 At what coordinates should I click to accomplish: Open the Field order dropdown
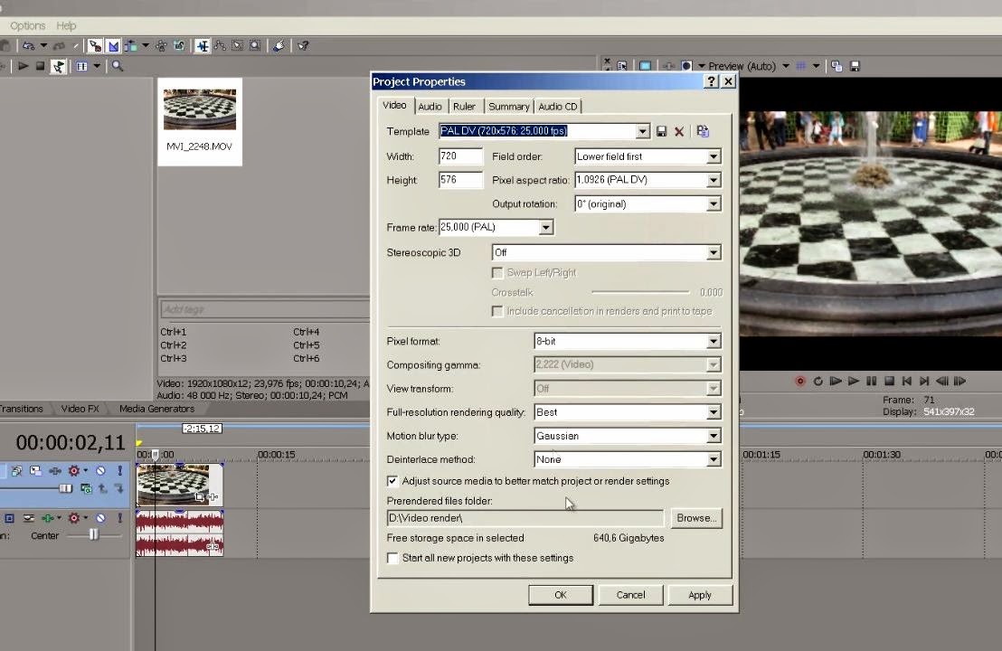pyautogui.click(x=713, y=157)
